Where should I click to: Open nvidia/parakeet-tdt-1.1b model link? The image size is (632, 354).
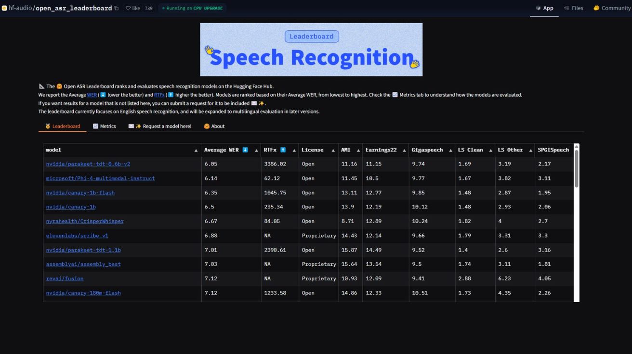[x=83, y=250]
